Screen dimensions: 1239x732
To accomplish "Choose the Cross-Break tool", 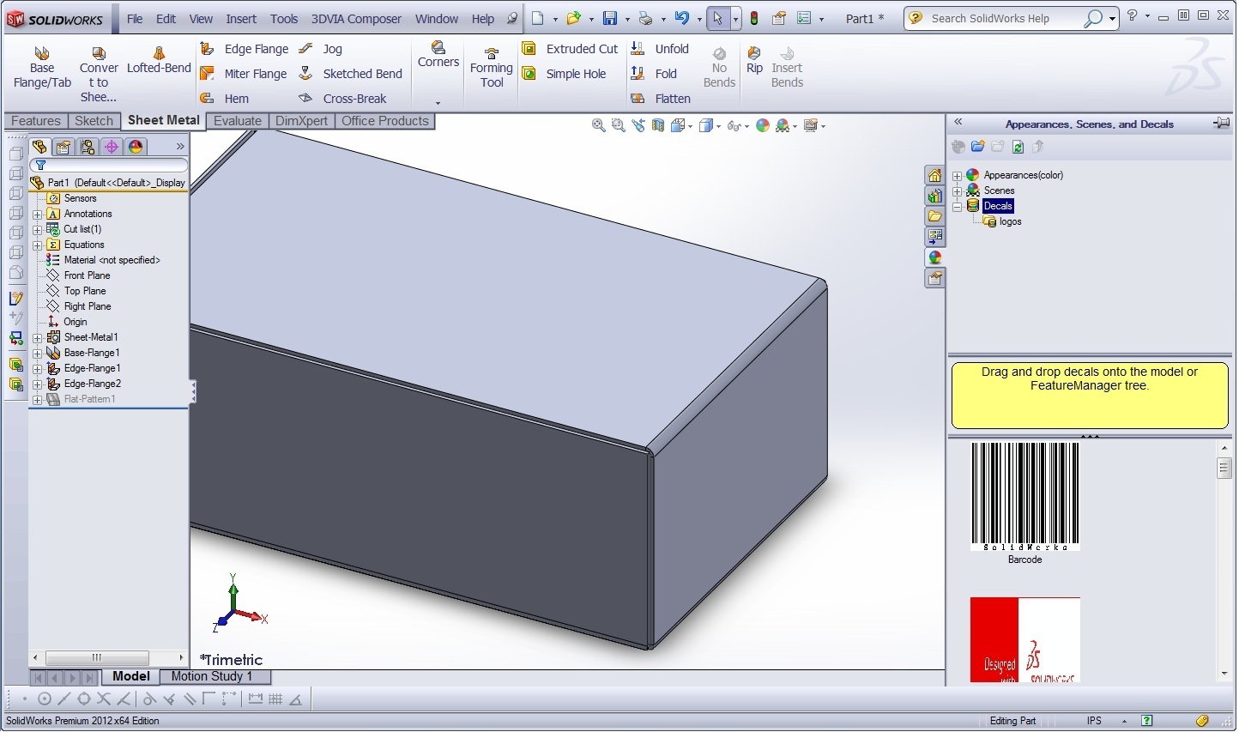I will click(342, 99).
